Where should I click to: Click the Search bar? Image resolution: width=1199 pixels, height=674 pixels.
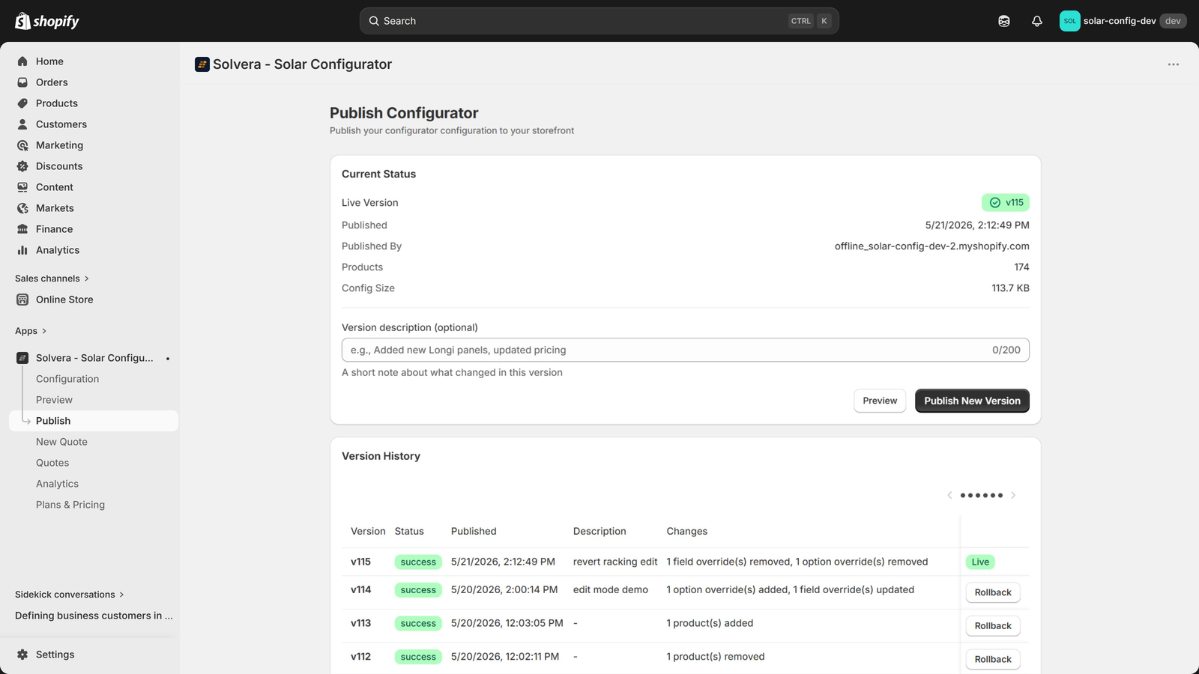(599, 21)
